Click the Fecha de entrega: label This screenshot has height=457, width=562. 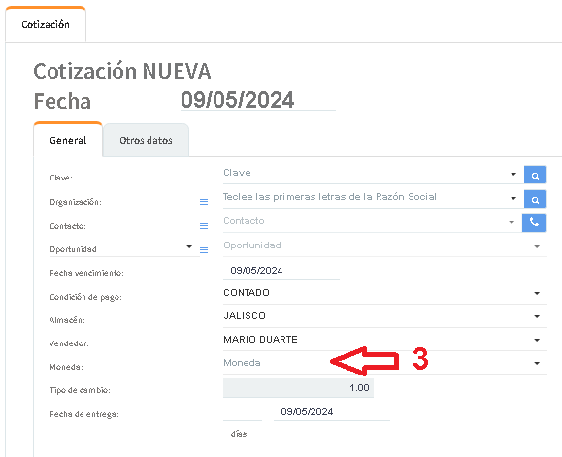84,414
